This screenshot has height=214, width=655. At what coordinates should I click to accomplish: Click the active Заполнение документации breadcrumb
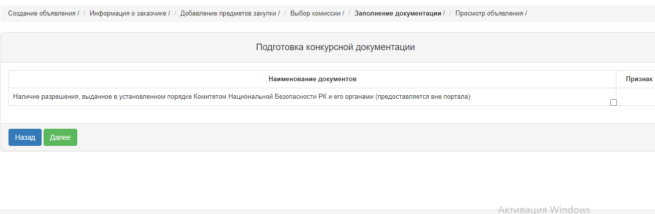[398, 14]
